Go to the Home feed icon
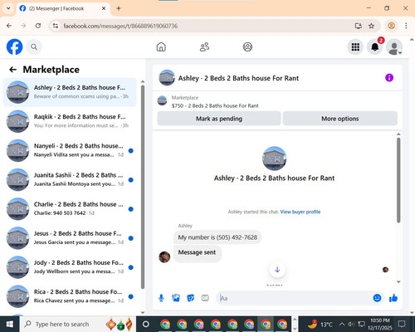 tap(161, 47)
